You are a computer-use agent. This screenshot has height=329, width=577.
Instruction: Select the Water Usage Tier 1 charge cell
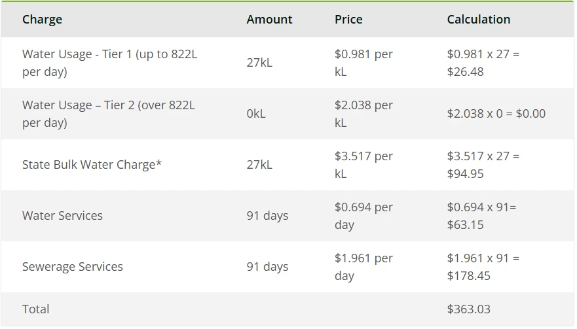[x=109, y=63]
